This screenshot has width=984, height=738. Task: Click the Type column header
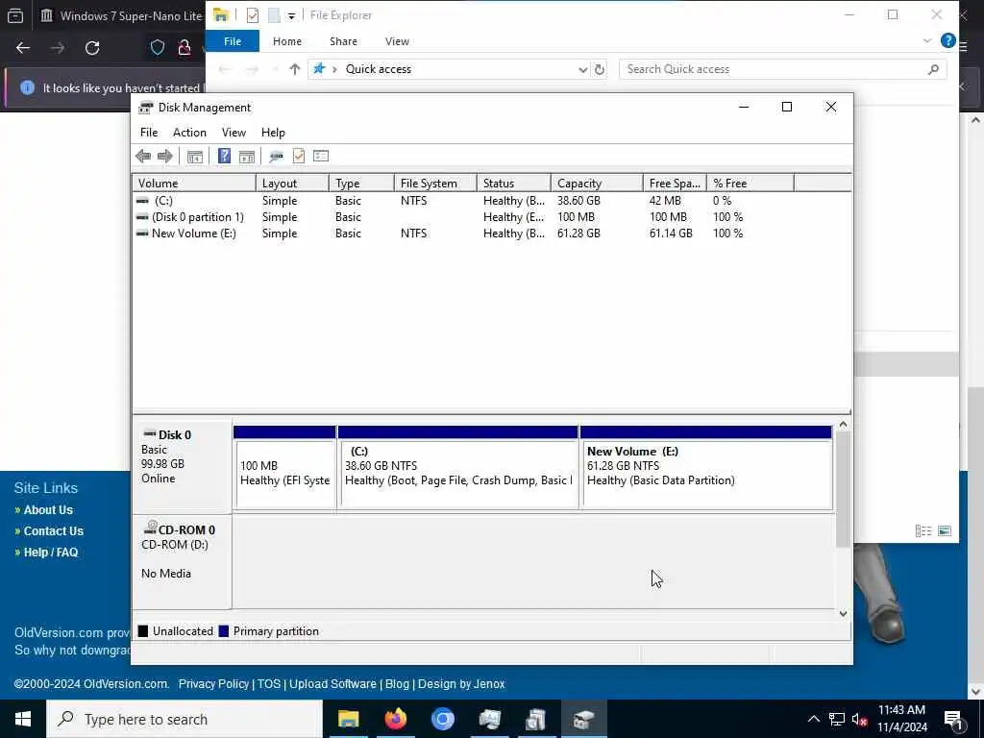coord(361,184)
